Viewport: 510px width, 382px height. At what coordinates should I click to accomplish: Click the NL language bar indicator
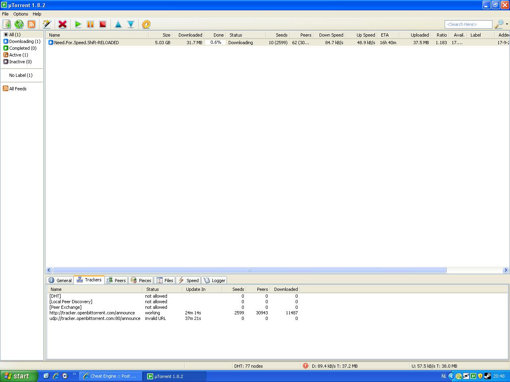click(x=444, y=376)
